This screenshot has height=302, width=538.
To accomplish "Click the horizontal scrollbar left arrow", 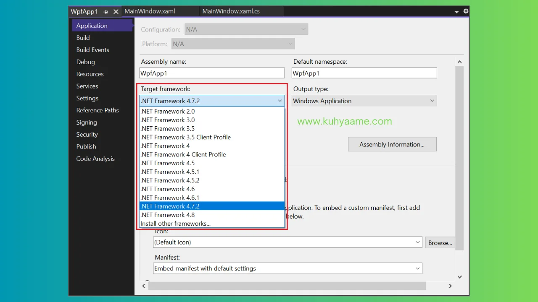I will tap(144, 286).
